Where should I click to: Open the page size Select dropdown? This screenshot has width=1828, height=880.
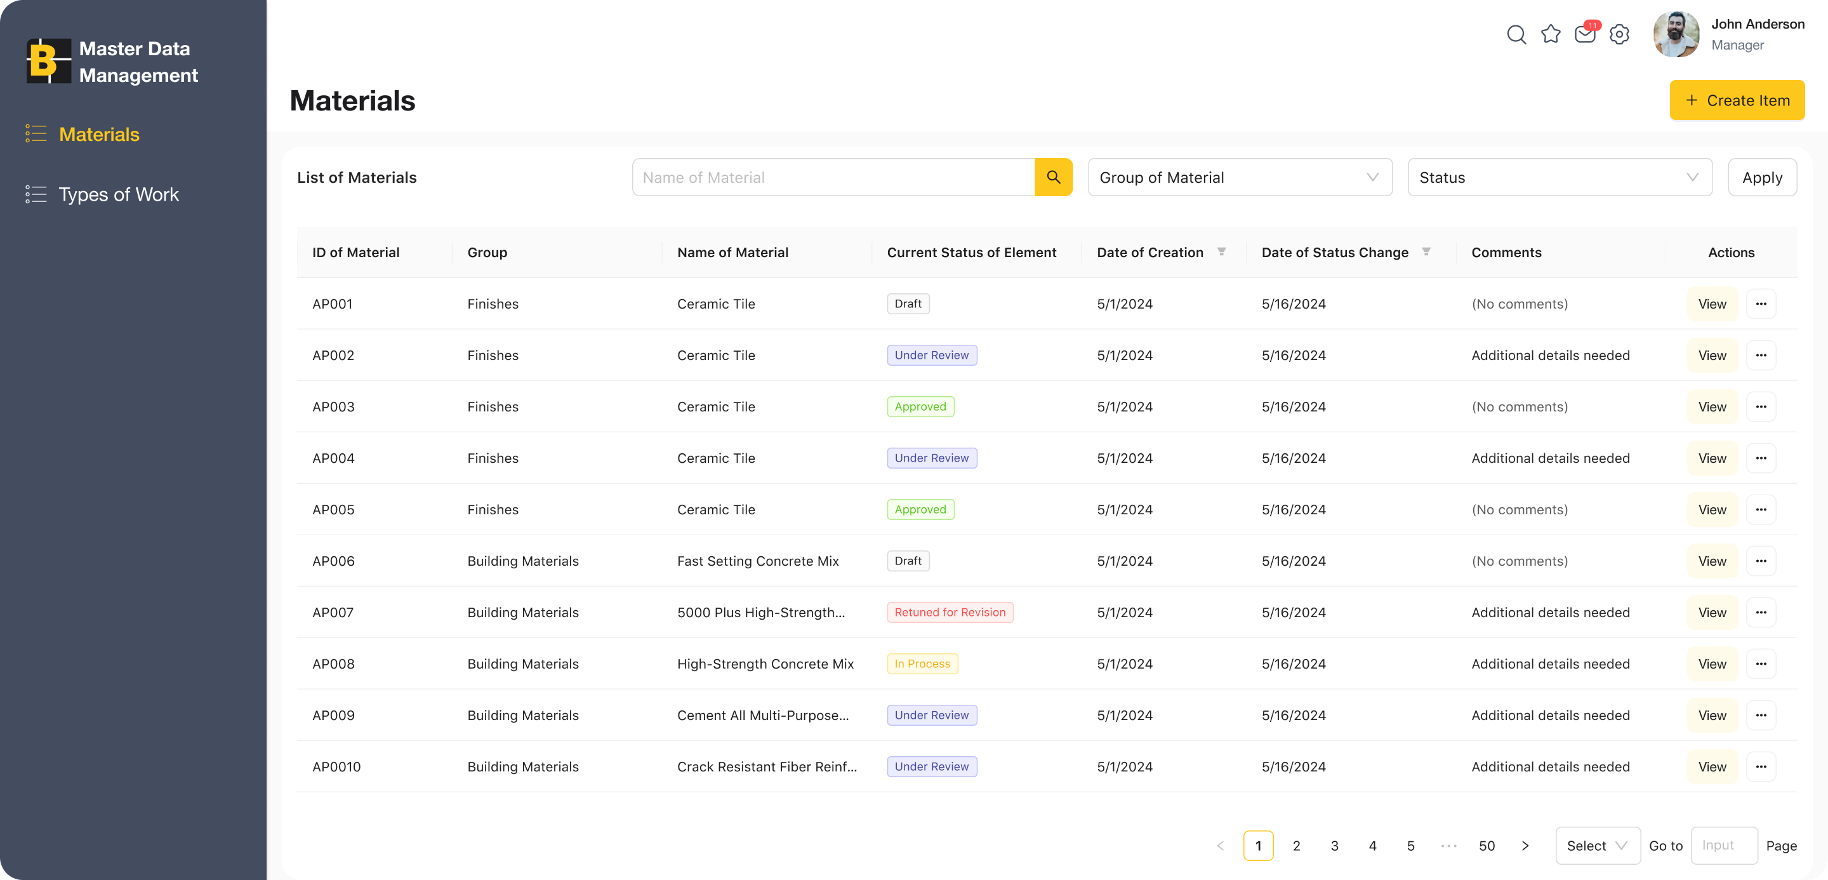click(x=1598, y=845)
